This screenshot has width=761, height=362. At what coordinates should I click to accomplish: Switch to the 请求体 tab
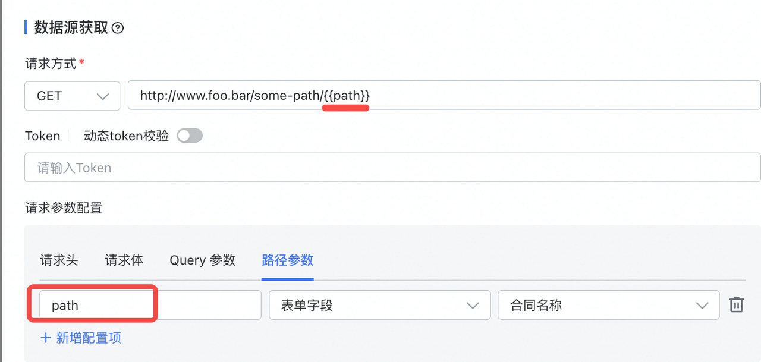[x=124, y=260]
